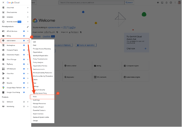Click the Search button in top bar
182x127 pixels.
[x=129, y=2]
